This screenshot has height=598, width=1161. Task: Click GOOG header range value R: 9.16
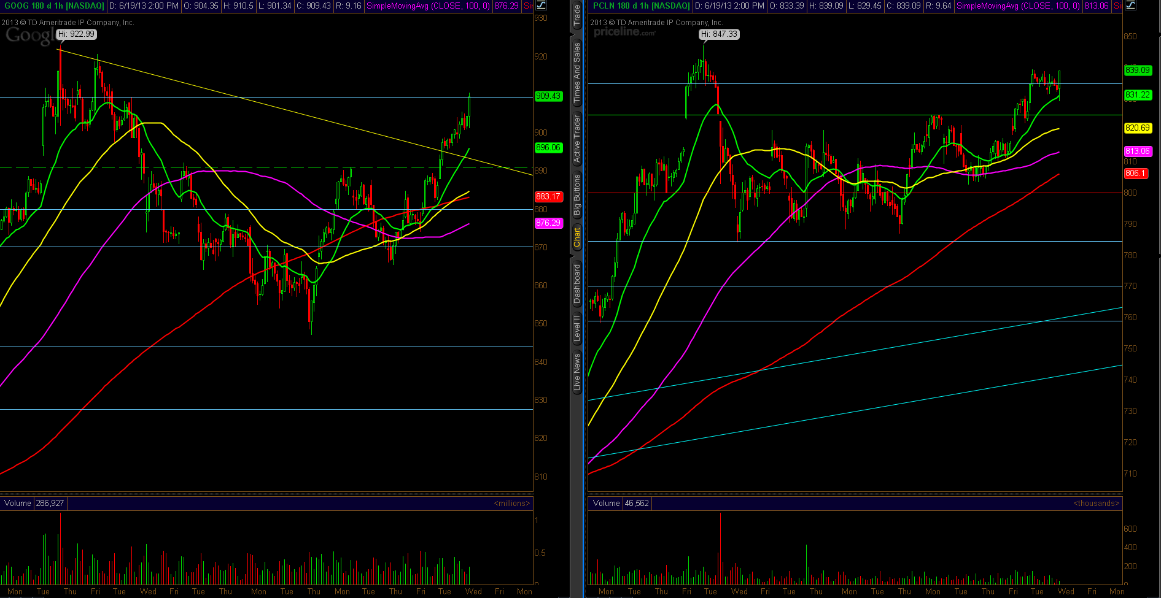point(349,6)
